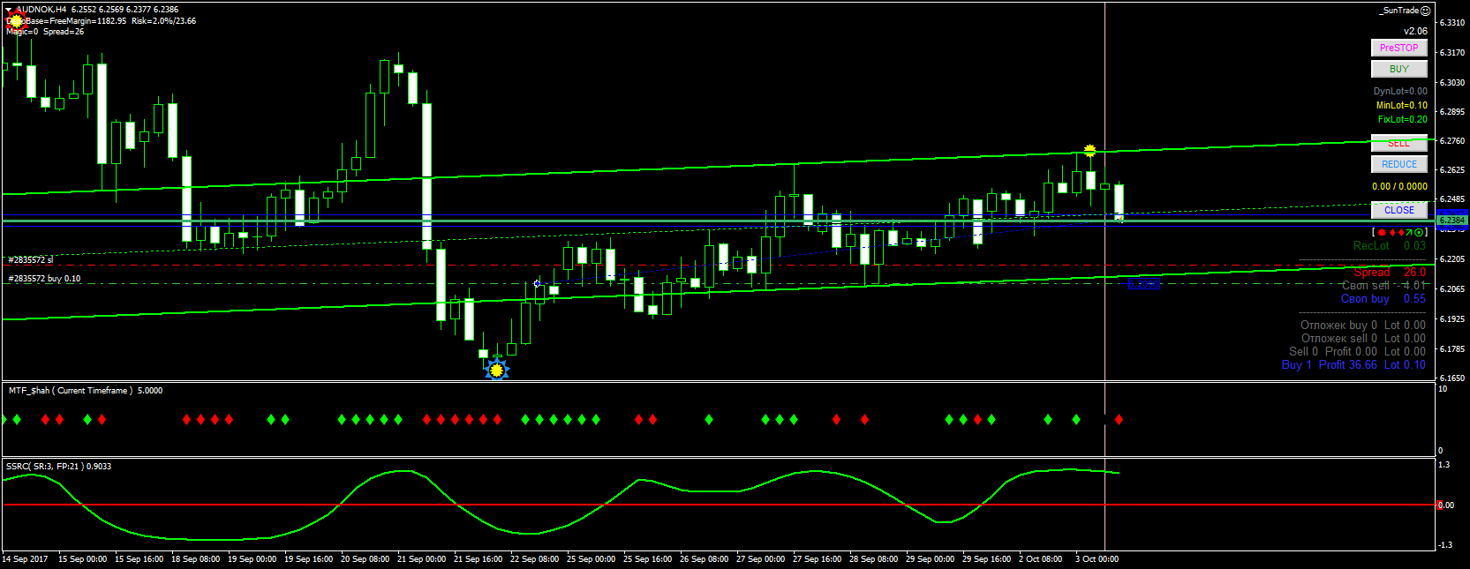1470x569 pixels.
Task: Click the DynLot=0.00 label
Action: click(x=1399, y=91)
